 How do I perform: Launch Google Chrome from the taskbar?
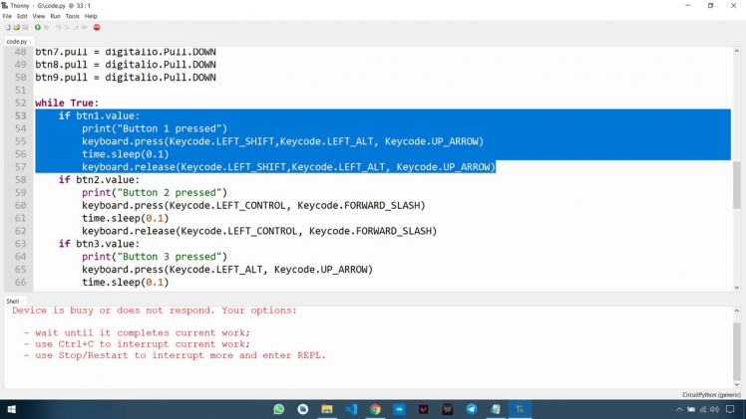click(x=375, y=409)
